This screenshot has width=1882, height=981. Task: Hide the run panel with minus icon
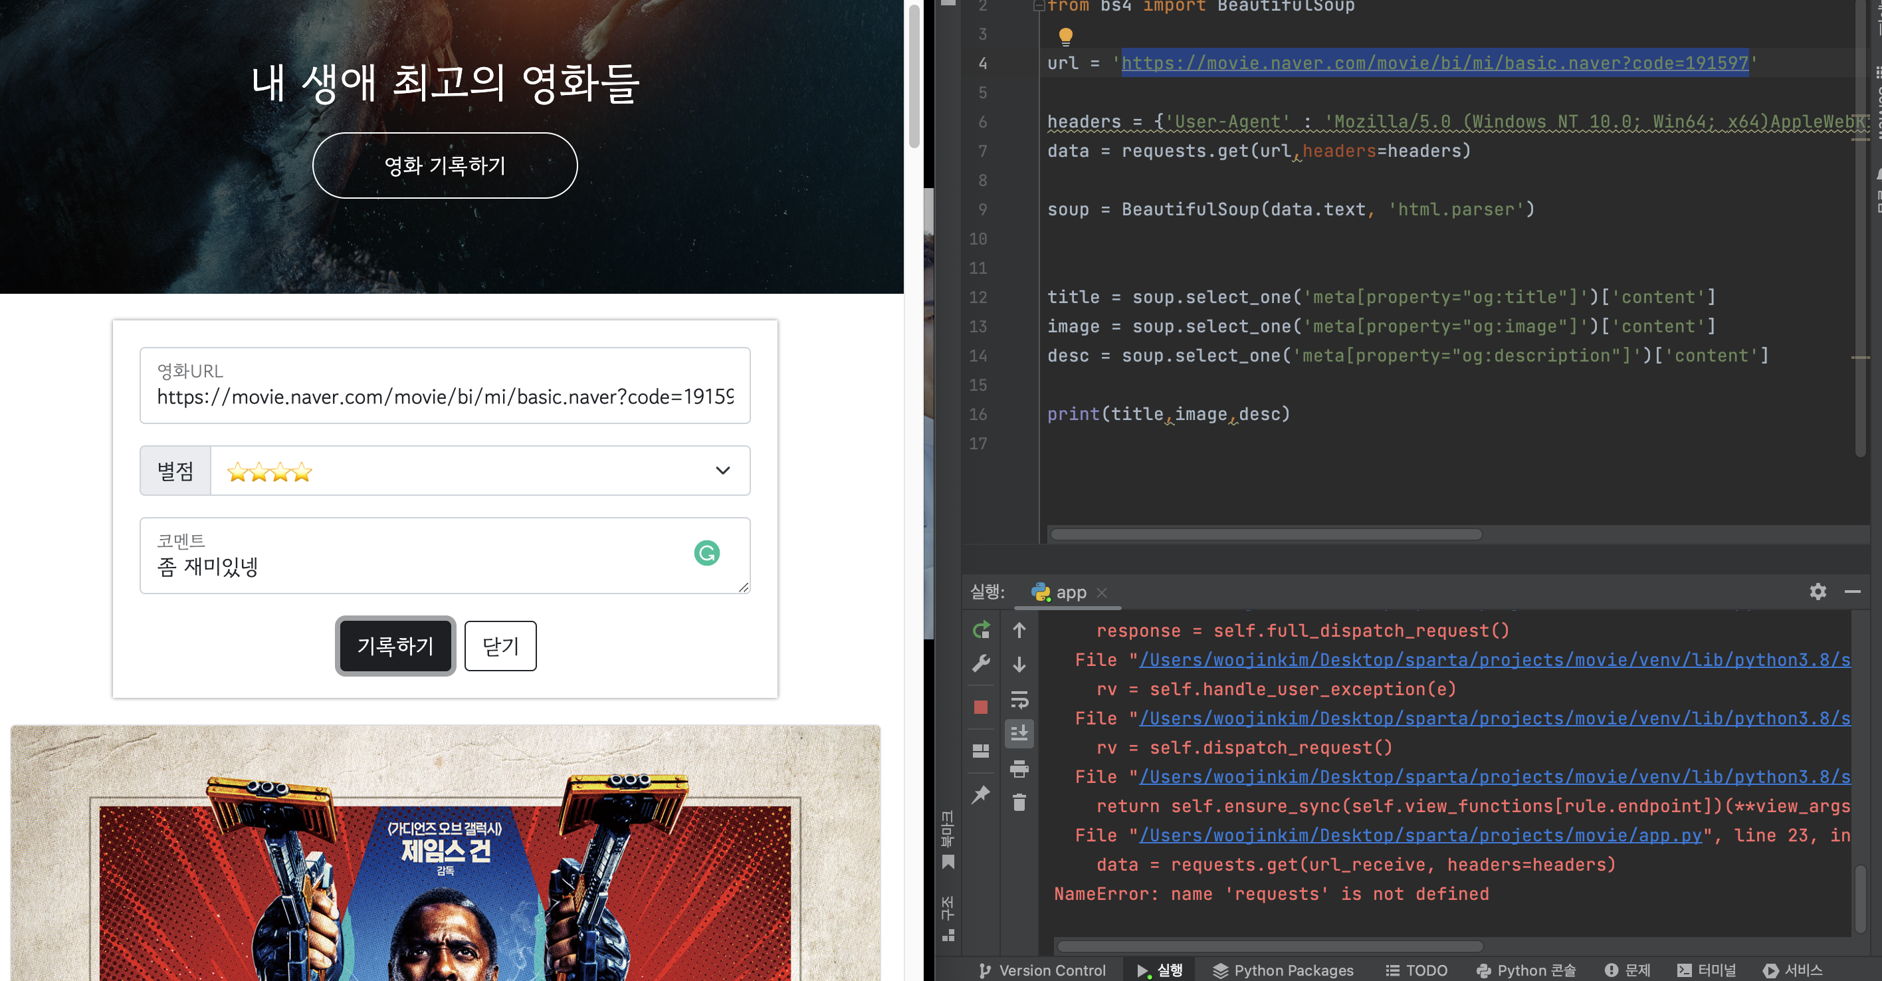pos(1852,592)
